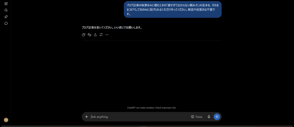294x127 pixels.
Task: Share the response with the upload icon
Action: point(95,35)
